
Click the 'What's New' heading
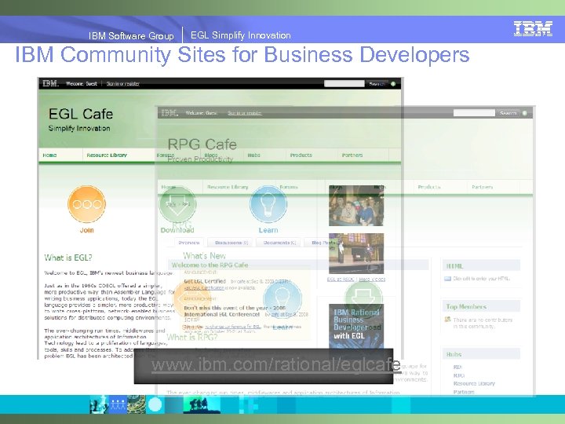point(204,256)
